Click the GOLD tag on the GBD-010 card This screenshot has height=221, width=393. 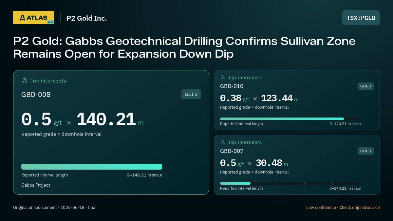click(365, 86)
